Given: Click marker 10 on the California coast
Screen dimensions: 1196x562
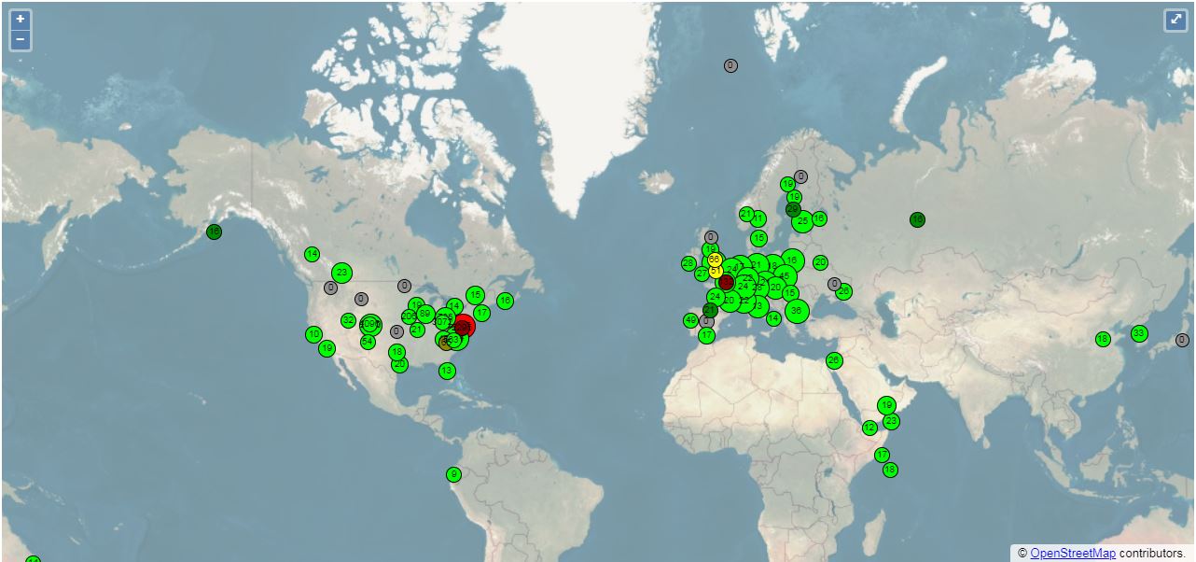Looking at the screenshot, I should [313, 334].
